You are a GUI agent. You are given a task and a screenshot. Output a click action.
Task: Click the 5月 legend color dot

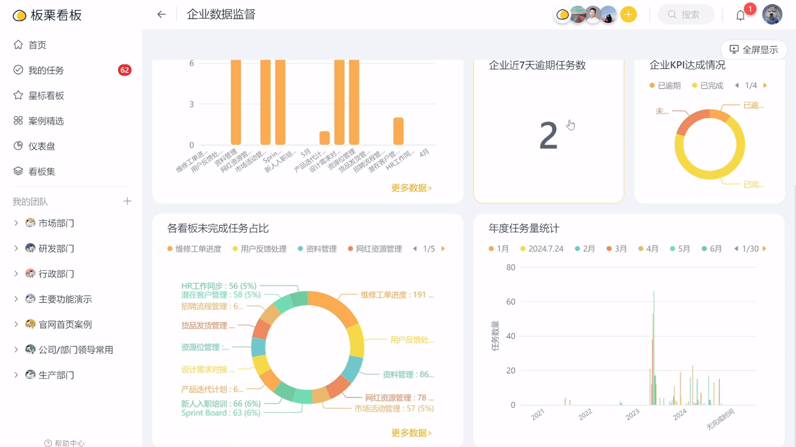[x=672, y=249]
